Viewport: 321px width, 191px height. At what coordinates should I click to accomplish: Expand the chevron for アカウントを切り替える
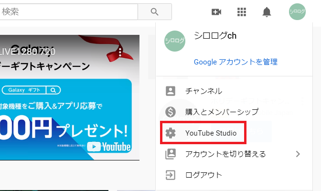298,154
